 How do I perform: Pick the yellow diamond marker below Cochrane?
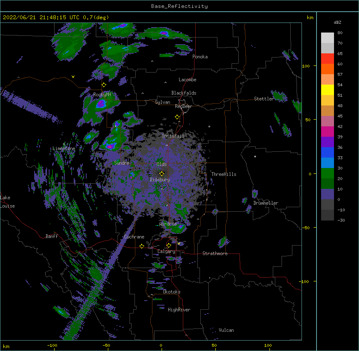pyautogui.click(x=142, y=246)
